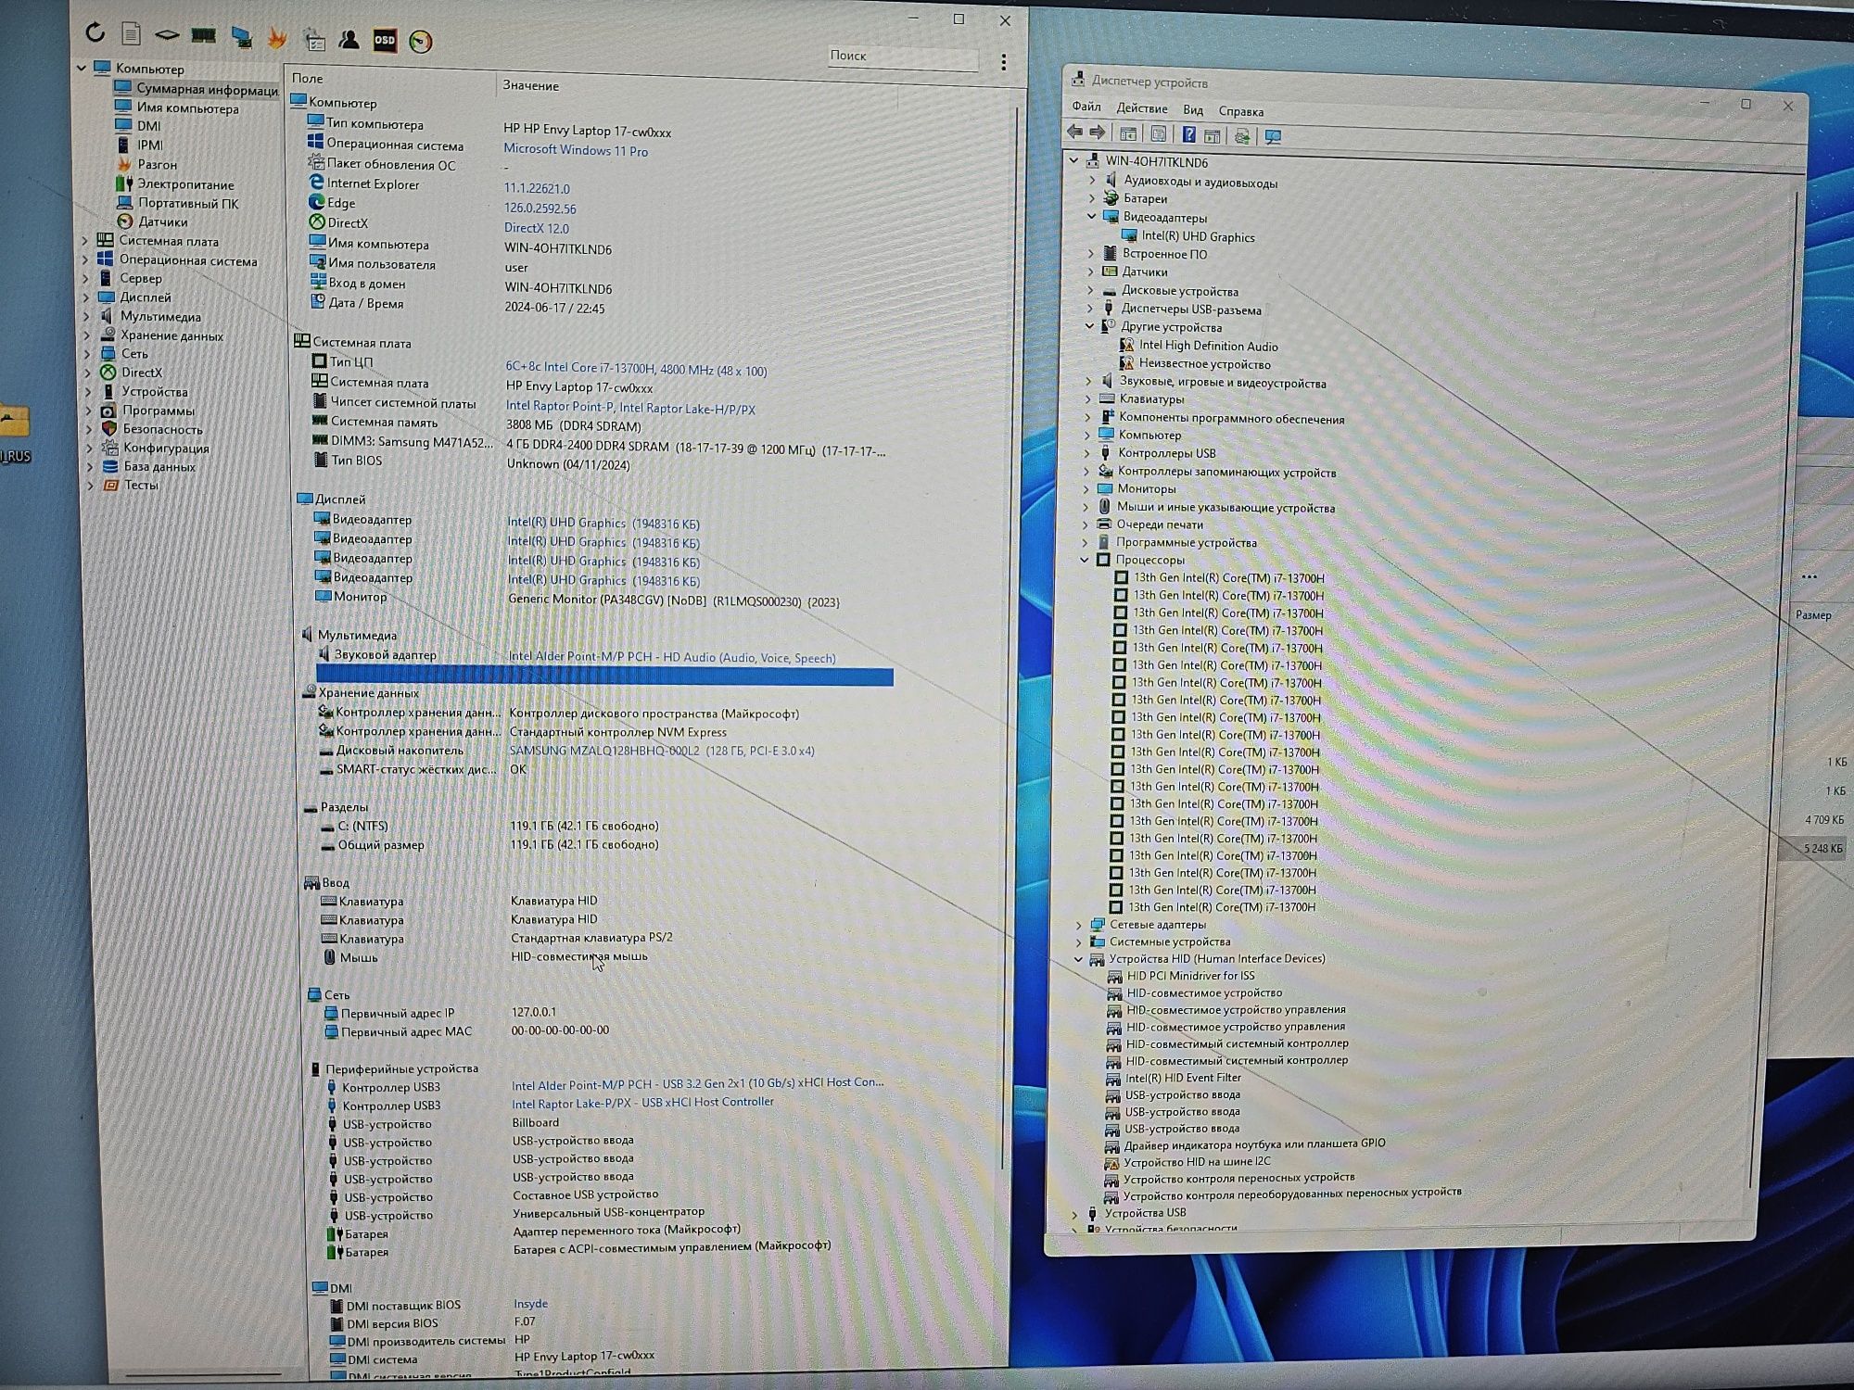The image size is (1854, 1390).
Task: Open the Действие menu in Device Manager
Action: pos(1142,108)
